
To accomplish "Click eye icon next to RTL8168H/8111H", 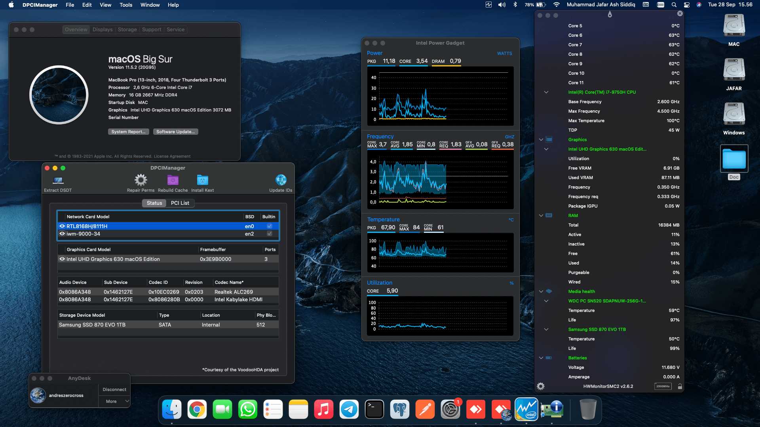I will coord(62,226).
